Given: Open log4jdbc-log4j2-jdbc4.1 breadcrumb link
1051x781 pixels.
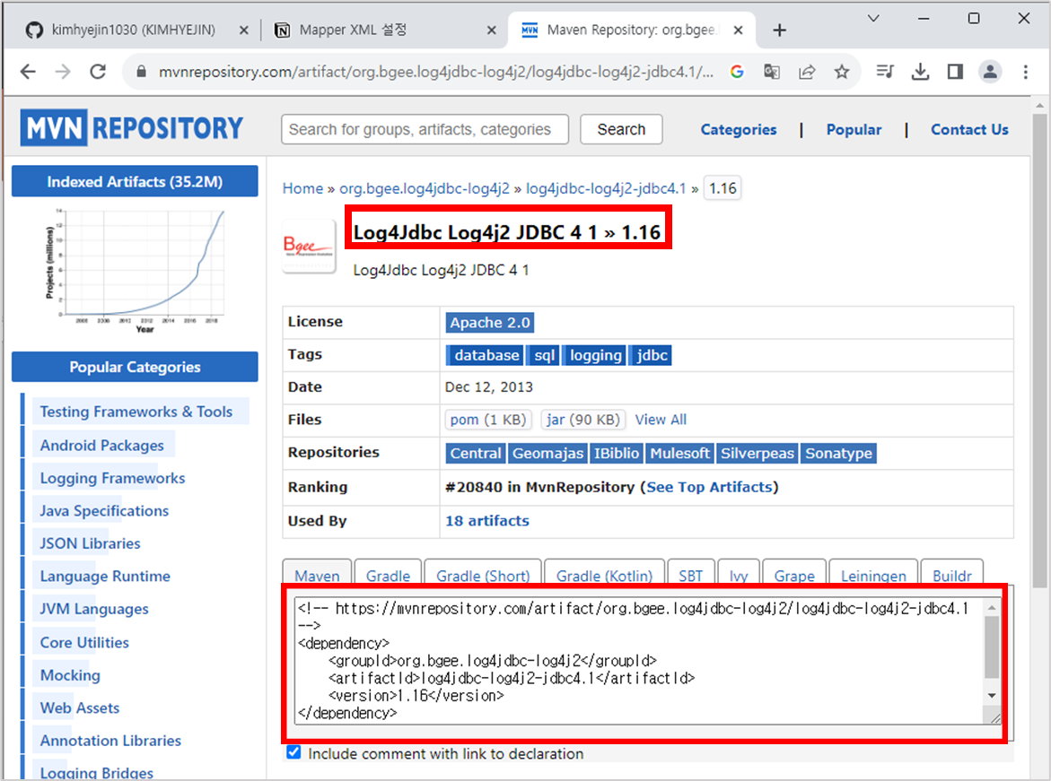Looking at the screenshot, I should (x=606, y=188).
